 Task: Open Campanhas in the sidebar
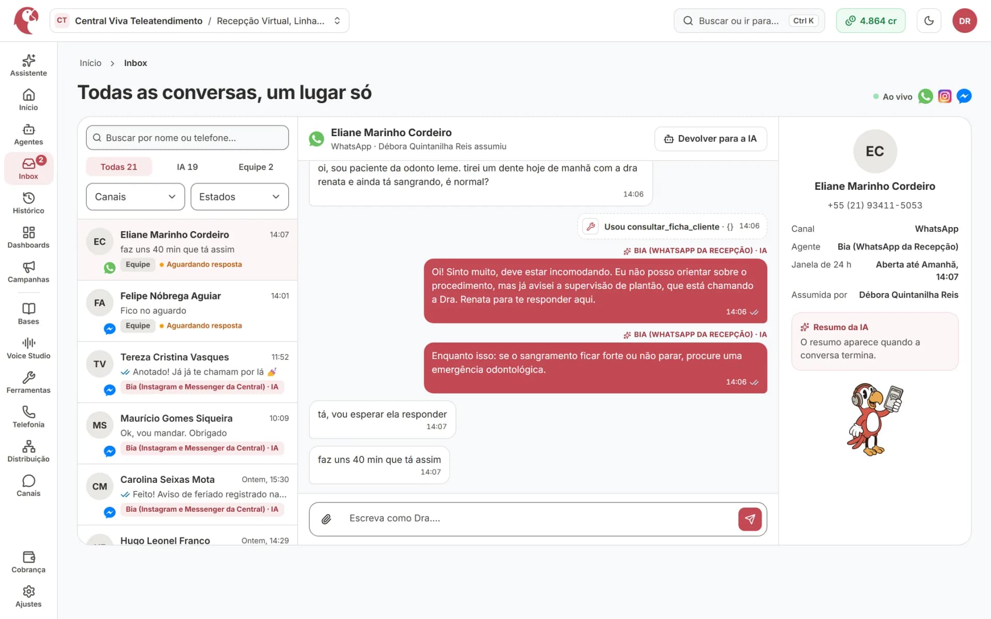[28, 272]
